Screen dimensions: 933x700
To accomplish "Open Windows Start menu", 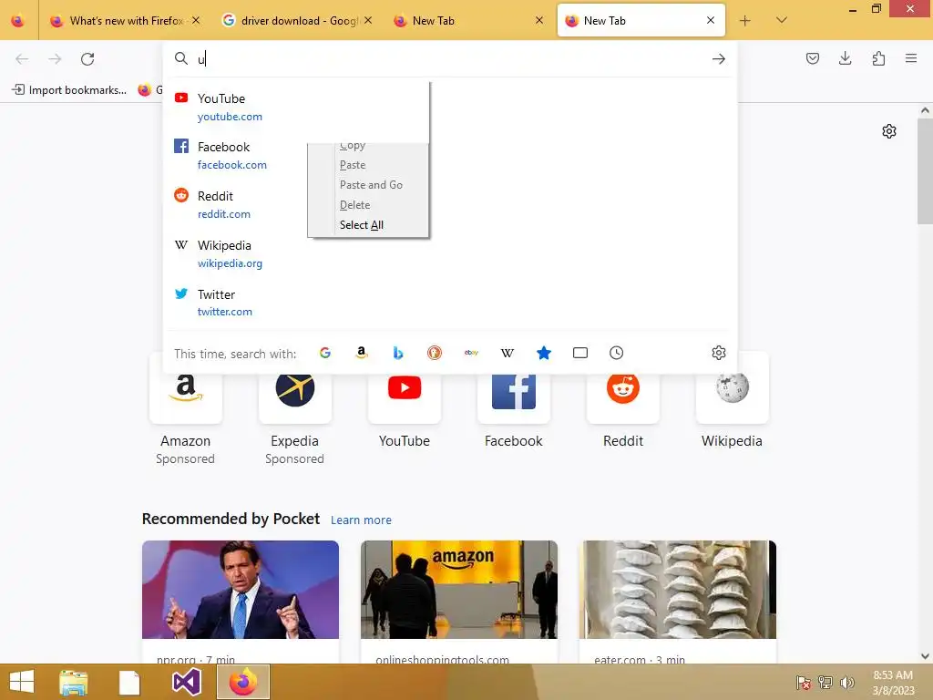I will (x=22, y=682).
